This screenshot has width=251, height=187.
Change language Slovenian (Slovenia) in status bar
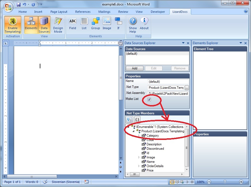click(66, 182)
